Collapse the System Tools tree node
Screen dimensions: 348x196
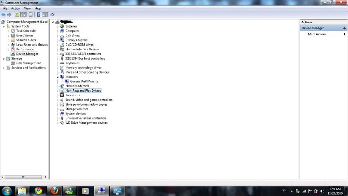click(x=3, y=26)
